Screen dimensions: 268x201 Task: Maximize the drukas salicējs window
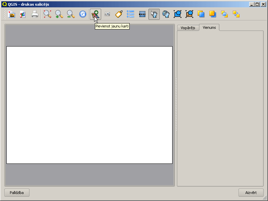coord(257,4)
